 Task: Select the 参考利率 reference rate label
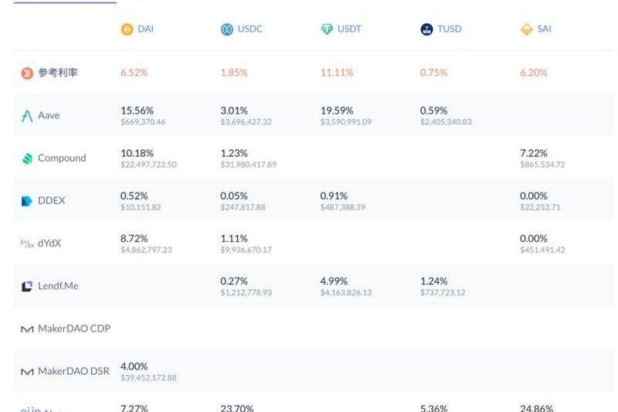(58, 73)
